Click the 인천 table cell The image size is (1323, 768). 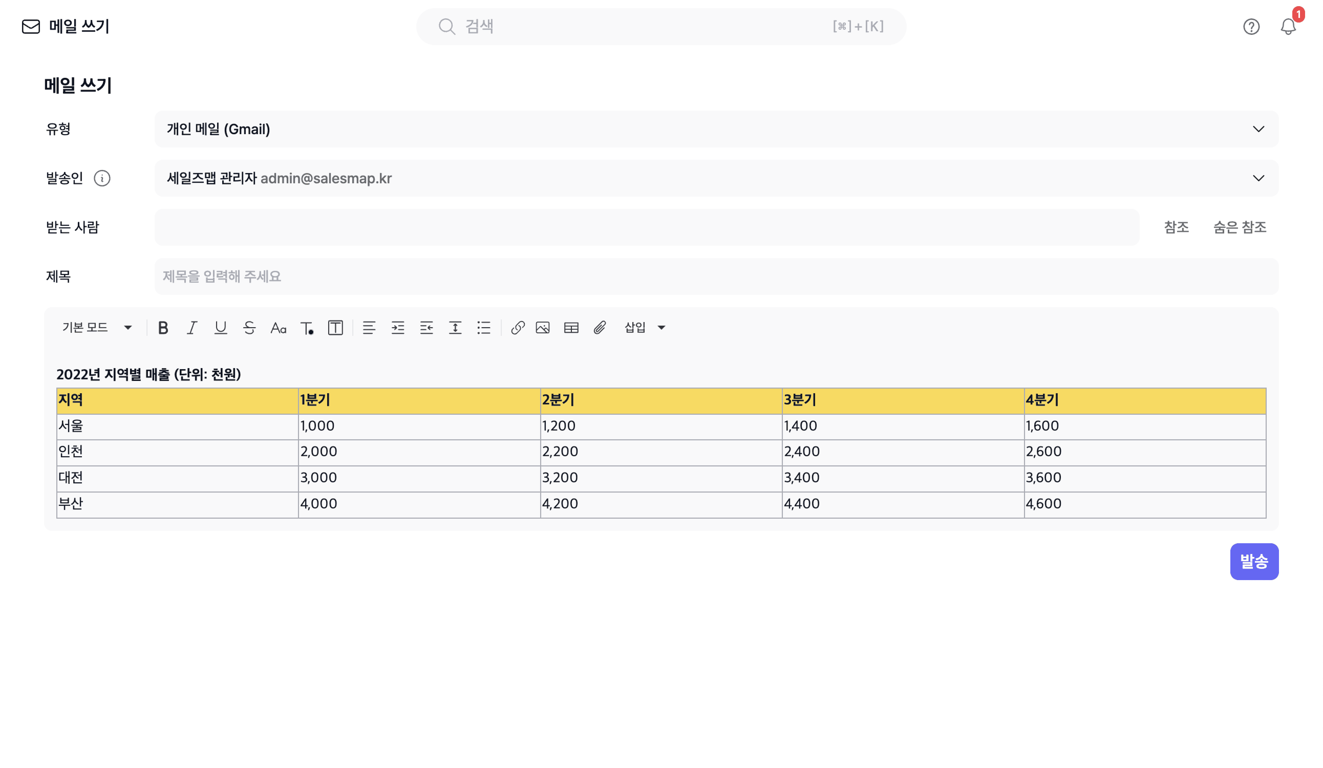pyautogui.click(x=177, y=453)
